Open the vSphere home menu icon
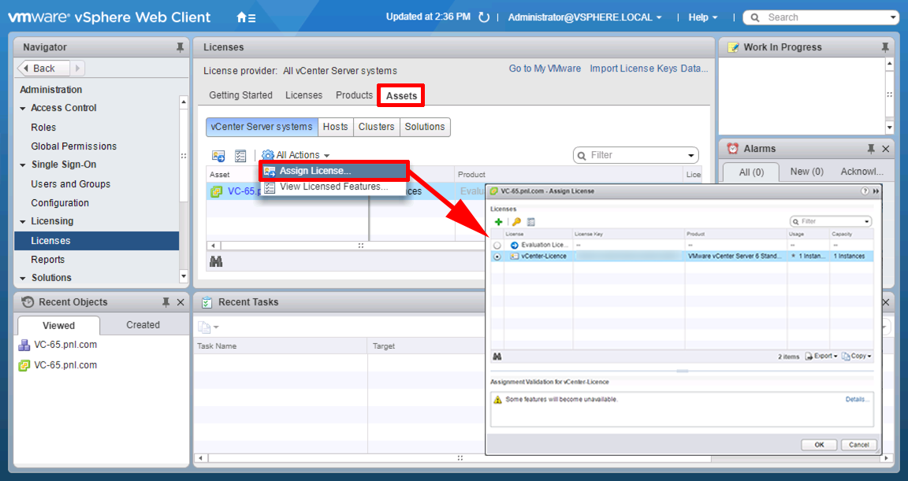908x481 pixels. 246,17
